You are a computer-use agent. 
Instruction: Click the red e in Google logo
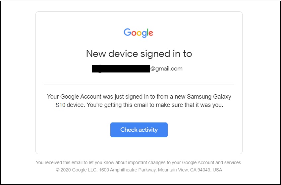tap(151, 33)
